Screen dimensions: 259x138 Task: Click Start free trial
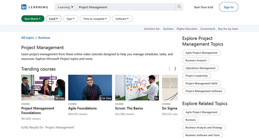[x=203, y=7]
